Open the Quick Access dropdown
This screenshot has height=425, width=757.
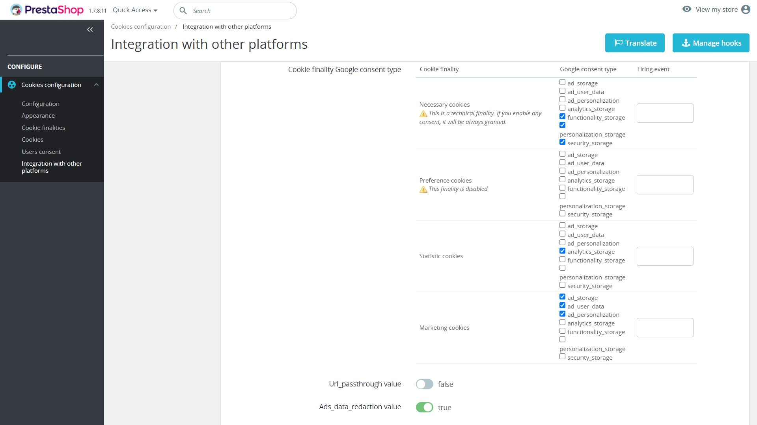coord(135,10)
